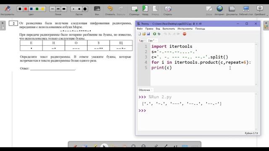Click the empty shell prompt line

[x=142, y=111]
